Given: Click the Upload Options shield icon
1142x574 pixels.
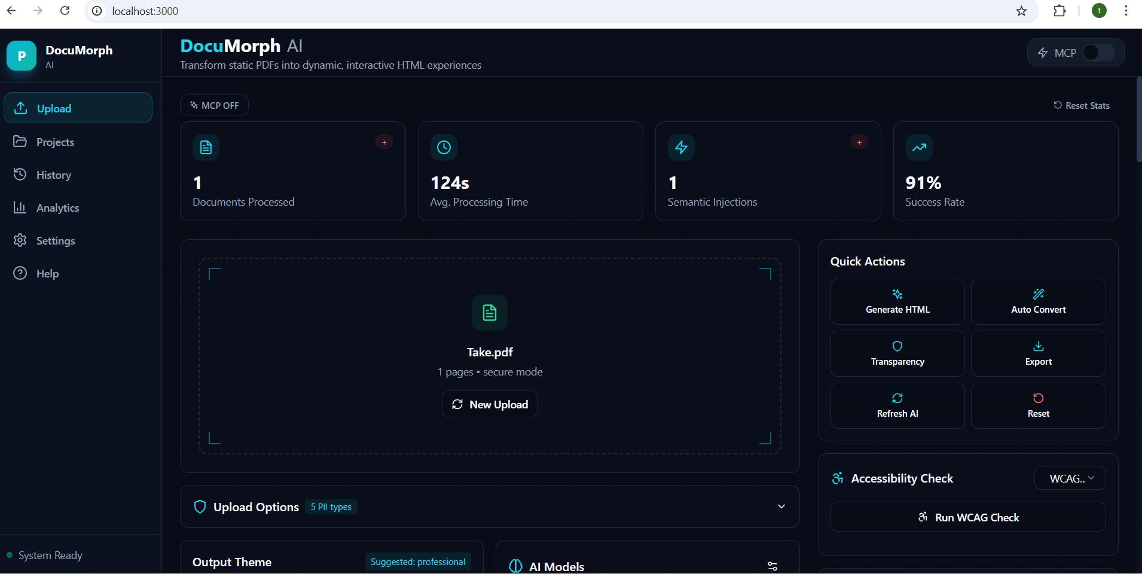Looking at the screenshot, I should [x=200, y=507].
